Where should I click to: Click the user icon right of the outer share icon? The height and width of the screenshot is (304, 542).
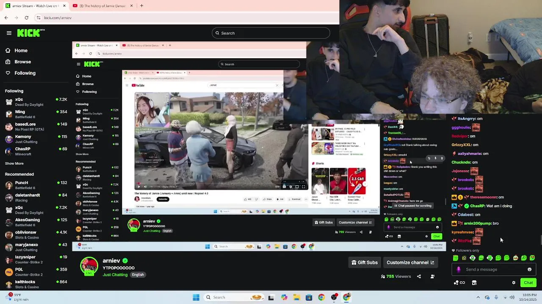pyautogui.click(x=432, y=277)
